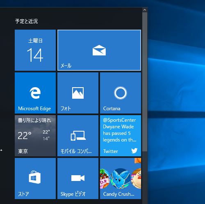Image resolution: width=205 pixels, height=204 pixels.
Task: Click the 曇り所により晴れ weather text
Action: (34, 120)
